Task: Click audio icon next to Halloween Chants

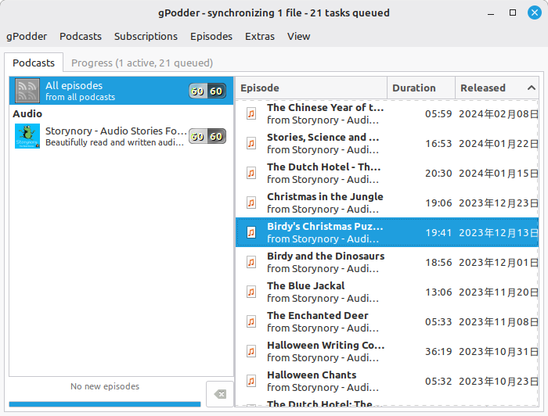Action: click(x=251, y=381)
